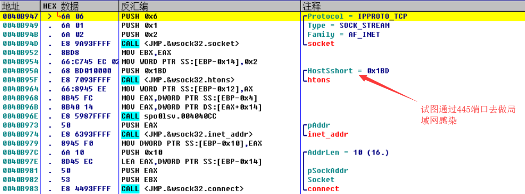Image resolution: width=525 pixels, height=194 pixels.
Task: Click the Protocol = IPPROTO_TCP comment
Action: tap(357, 16)
